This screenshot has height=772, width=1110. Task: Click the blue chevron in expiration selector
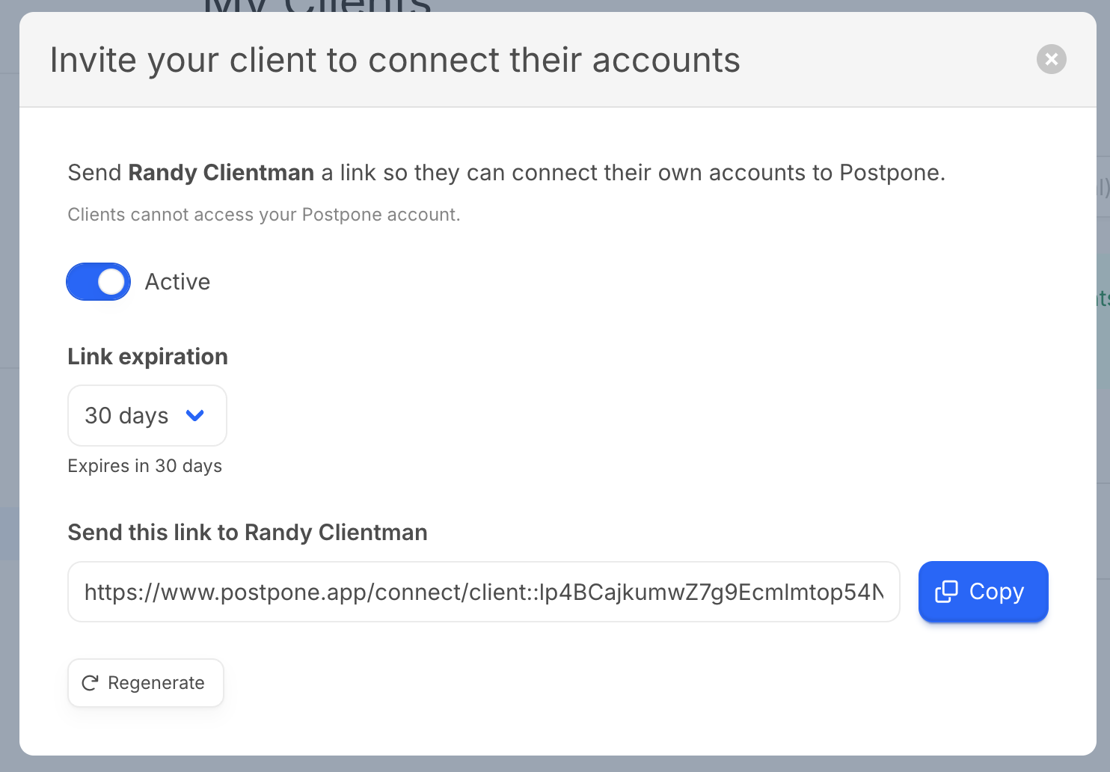[x=195, y=415]
